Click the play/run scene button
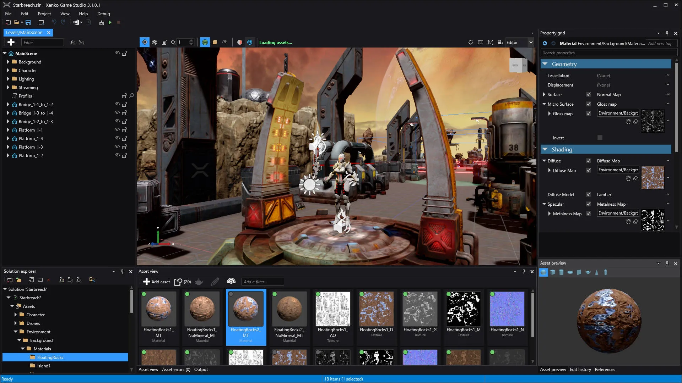 point(109,22)
